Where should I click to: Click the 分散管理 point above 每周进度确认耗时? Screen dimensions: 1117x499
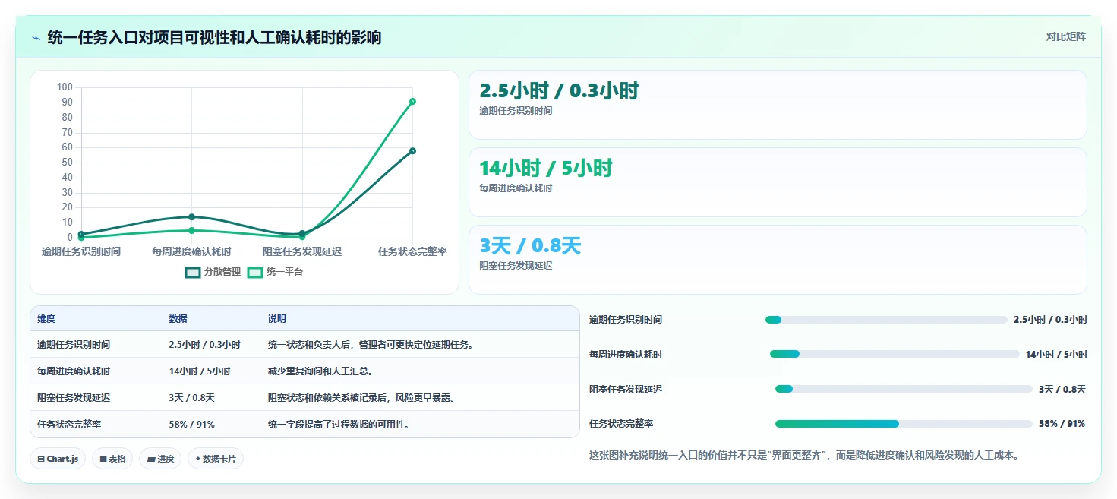[191, 216]
